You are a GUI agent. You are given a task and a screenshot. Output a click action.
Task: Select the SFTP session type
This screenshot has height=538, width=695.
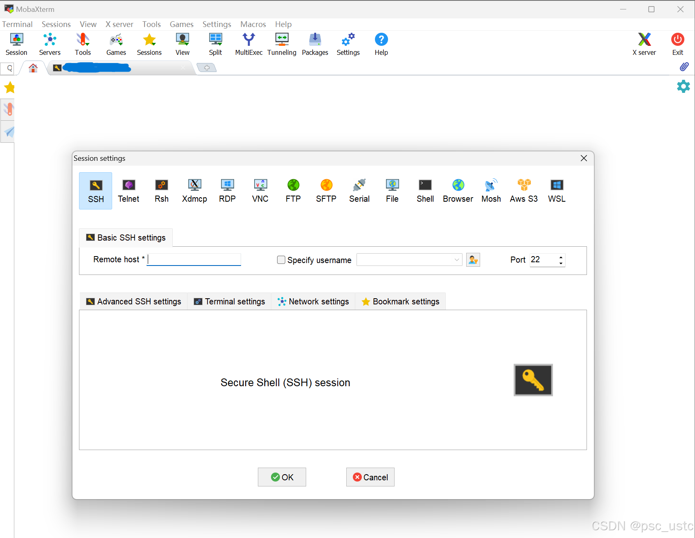(326, 191)
